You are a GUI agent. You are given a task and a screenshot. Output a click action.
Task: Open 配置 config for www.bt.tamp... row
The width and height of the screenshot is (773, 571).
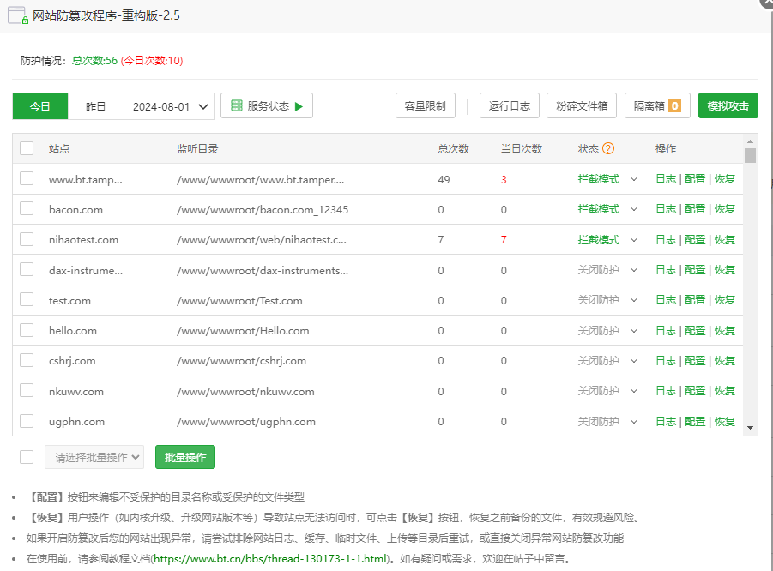point(695,179)
